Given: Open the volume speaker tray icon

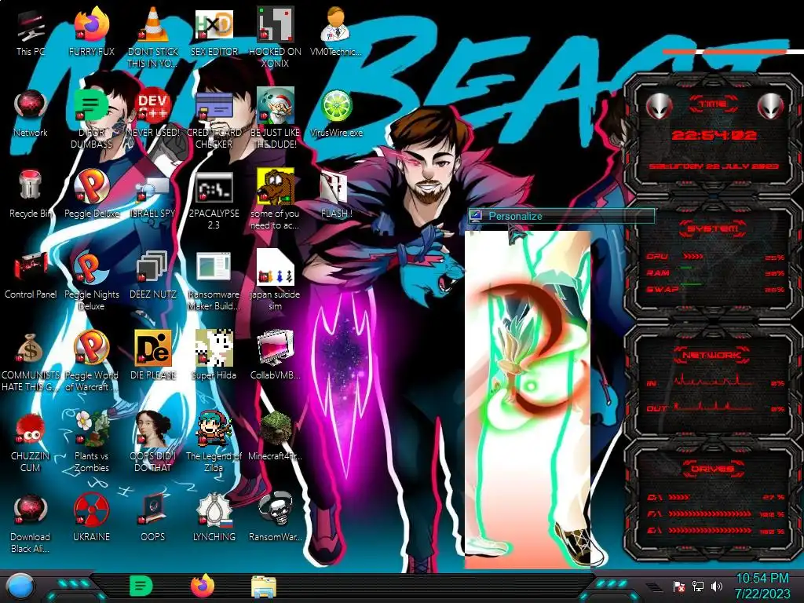Looking at the screenshot, I should [717, 586].
